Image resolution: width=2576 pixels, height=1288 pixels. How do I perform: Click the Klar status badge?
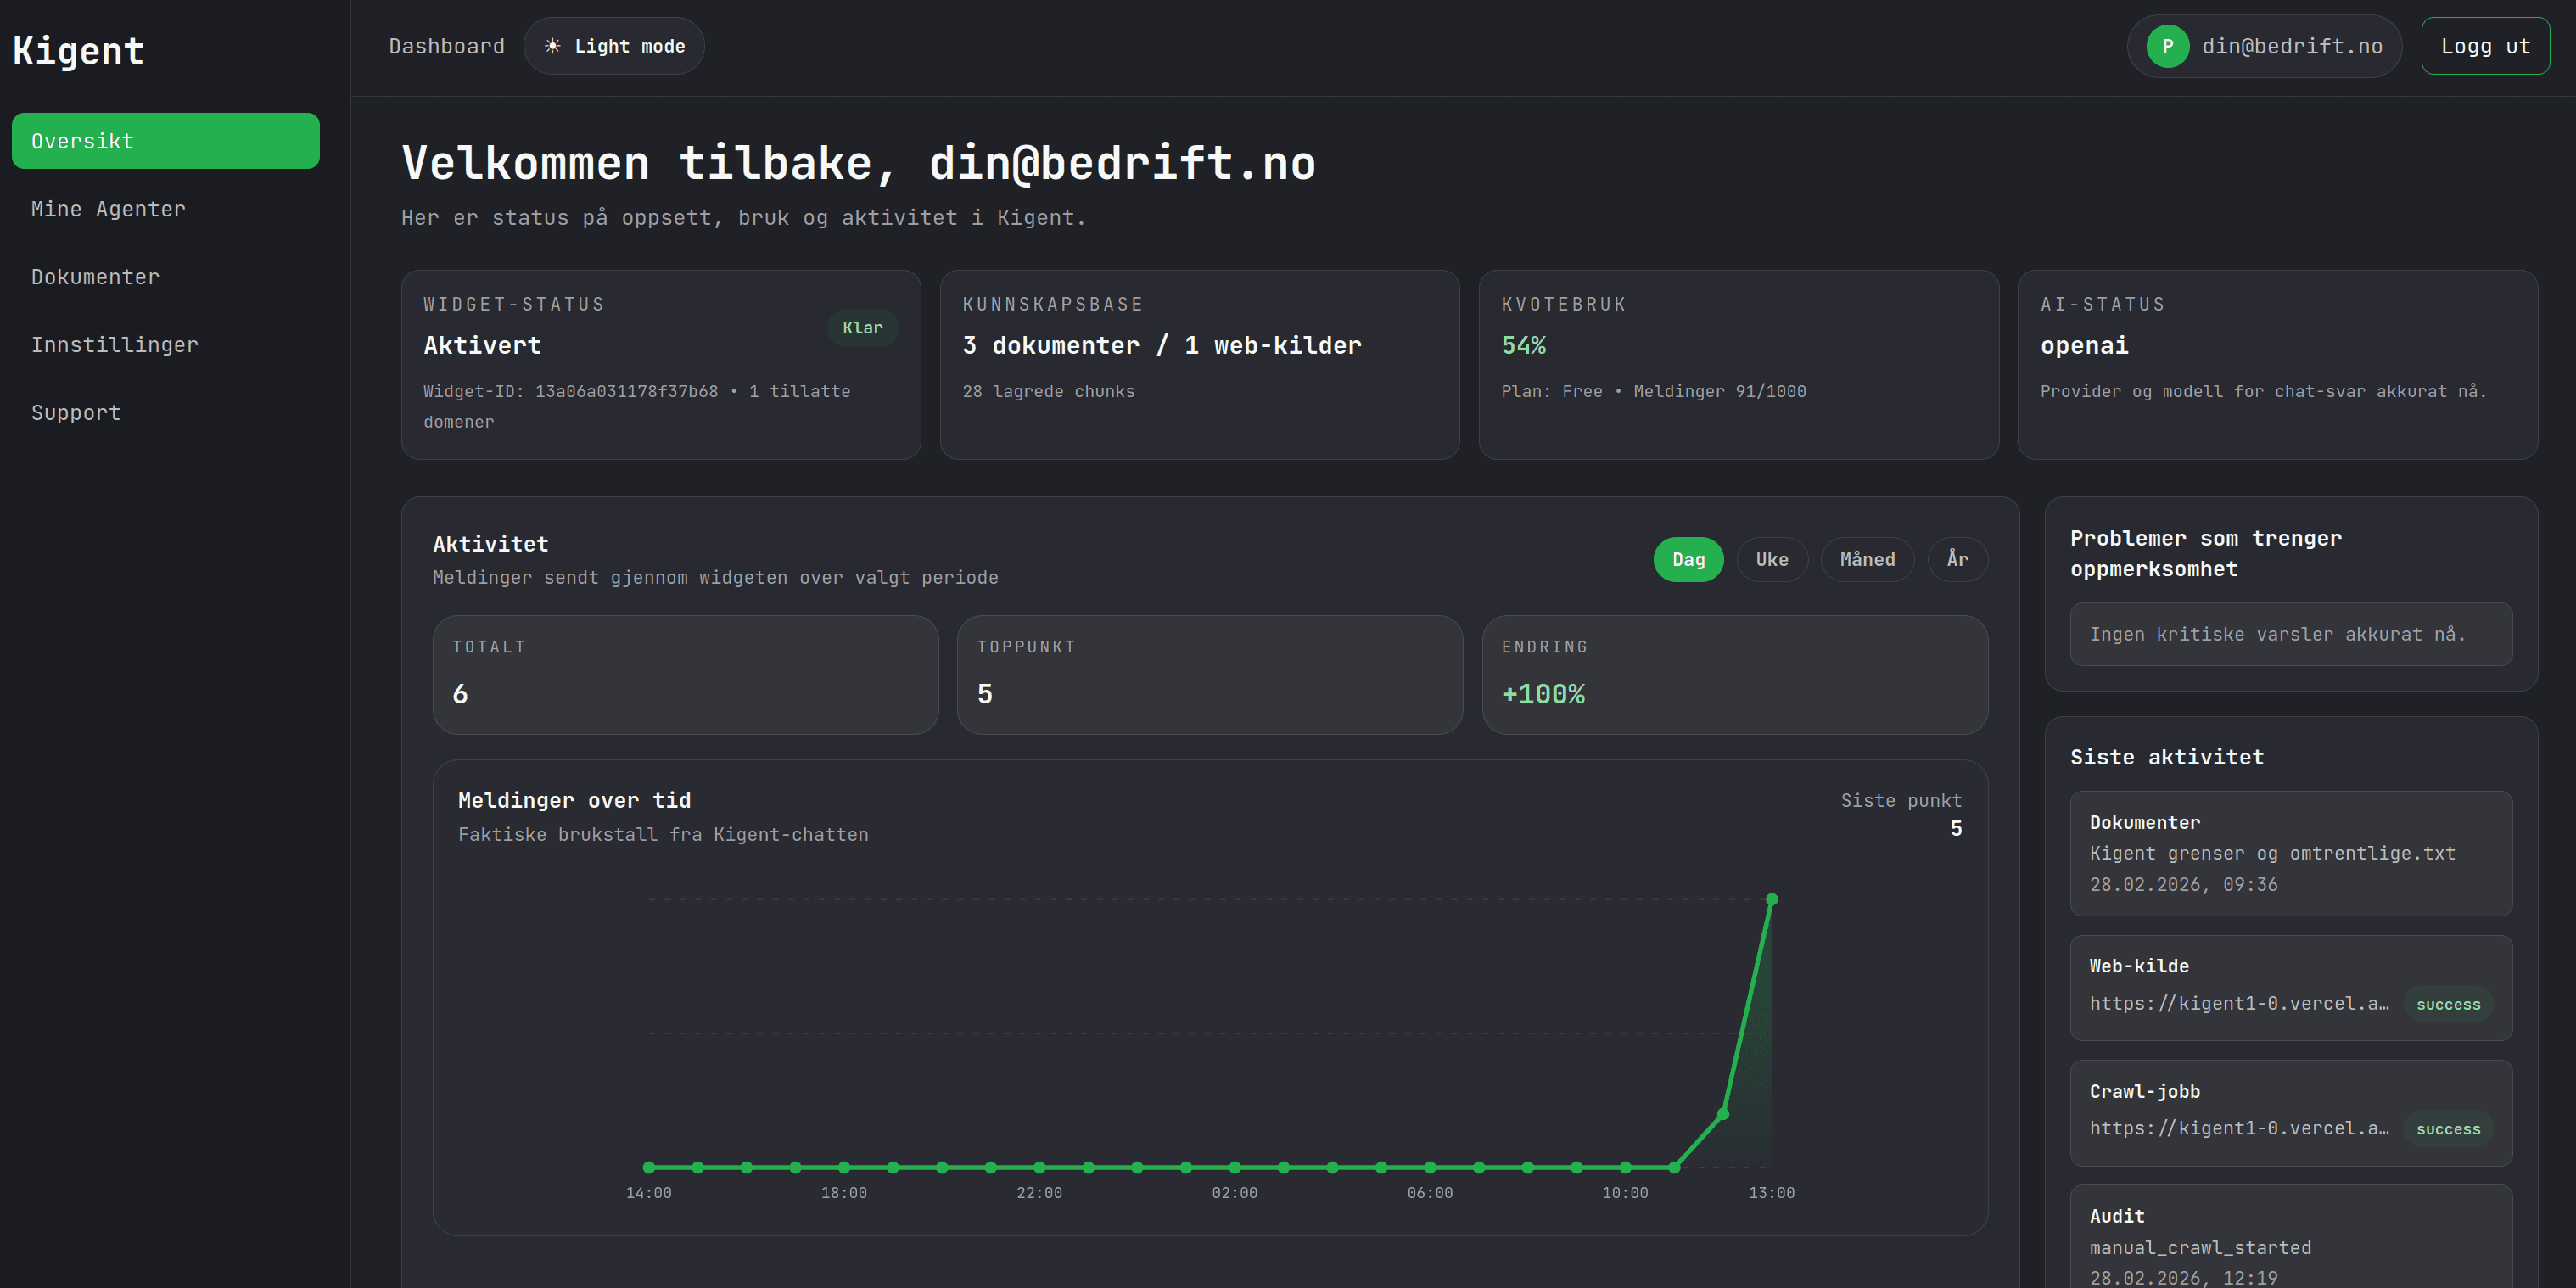(862, 328)
